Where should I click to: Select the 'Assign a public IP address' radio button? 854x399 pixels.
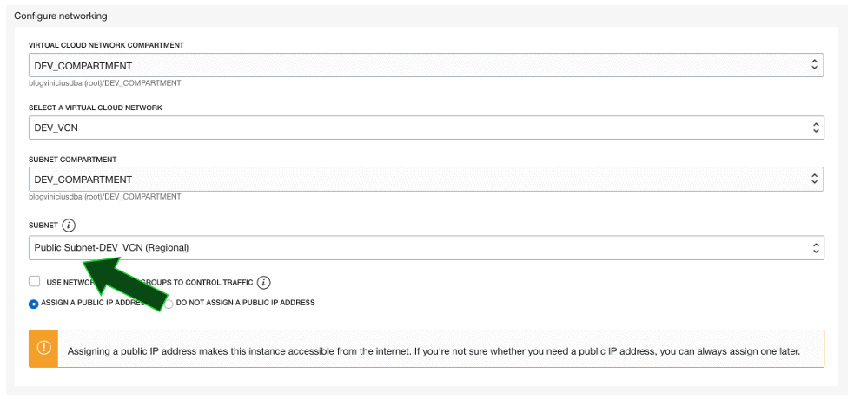tap(33, 304)
